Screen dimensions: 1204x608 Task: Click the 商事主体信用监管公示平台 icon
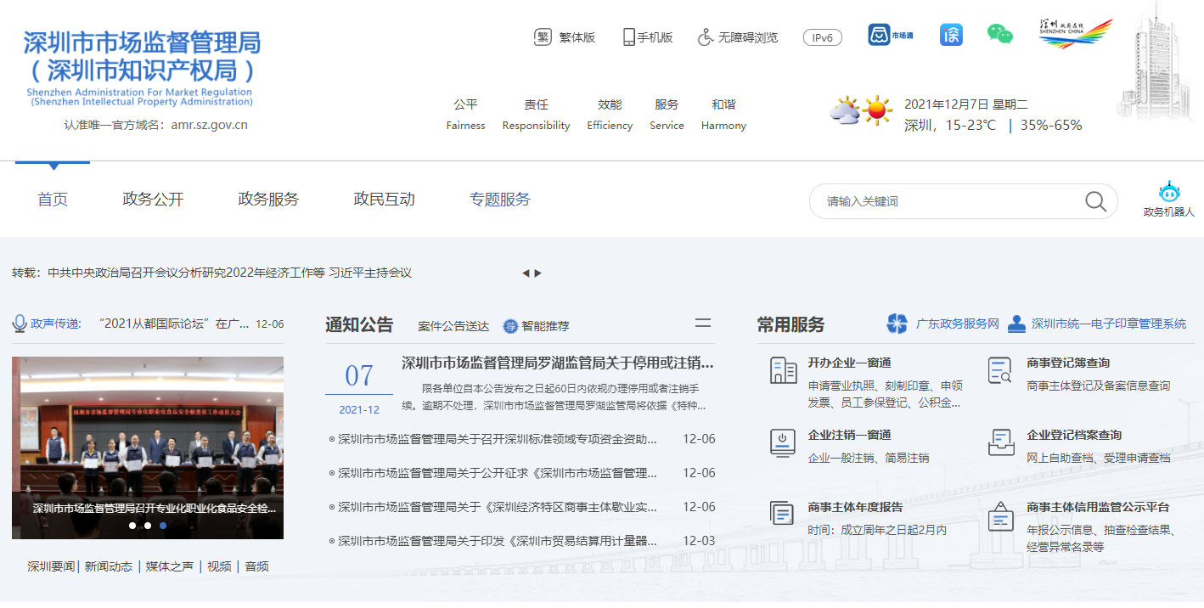point(999,516)
